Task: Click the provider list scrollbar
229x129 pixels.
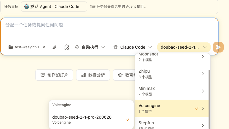Action: click(x=209, y=99)
